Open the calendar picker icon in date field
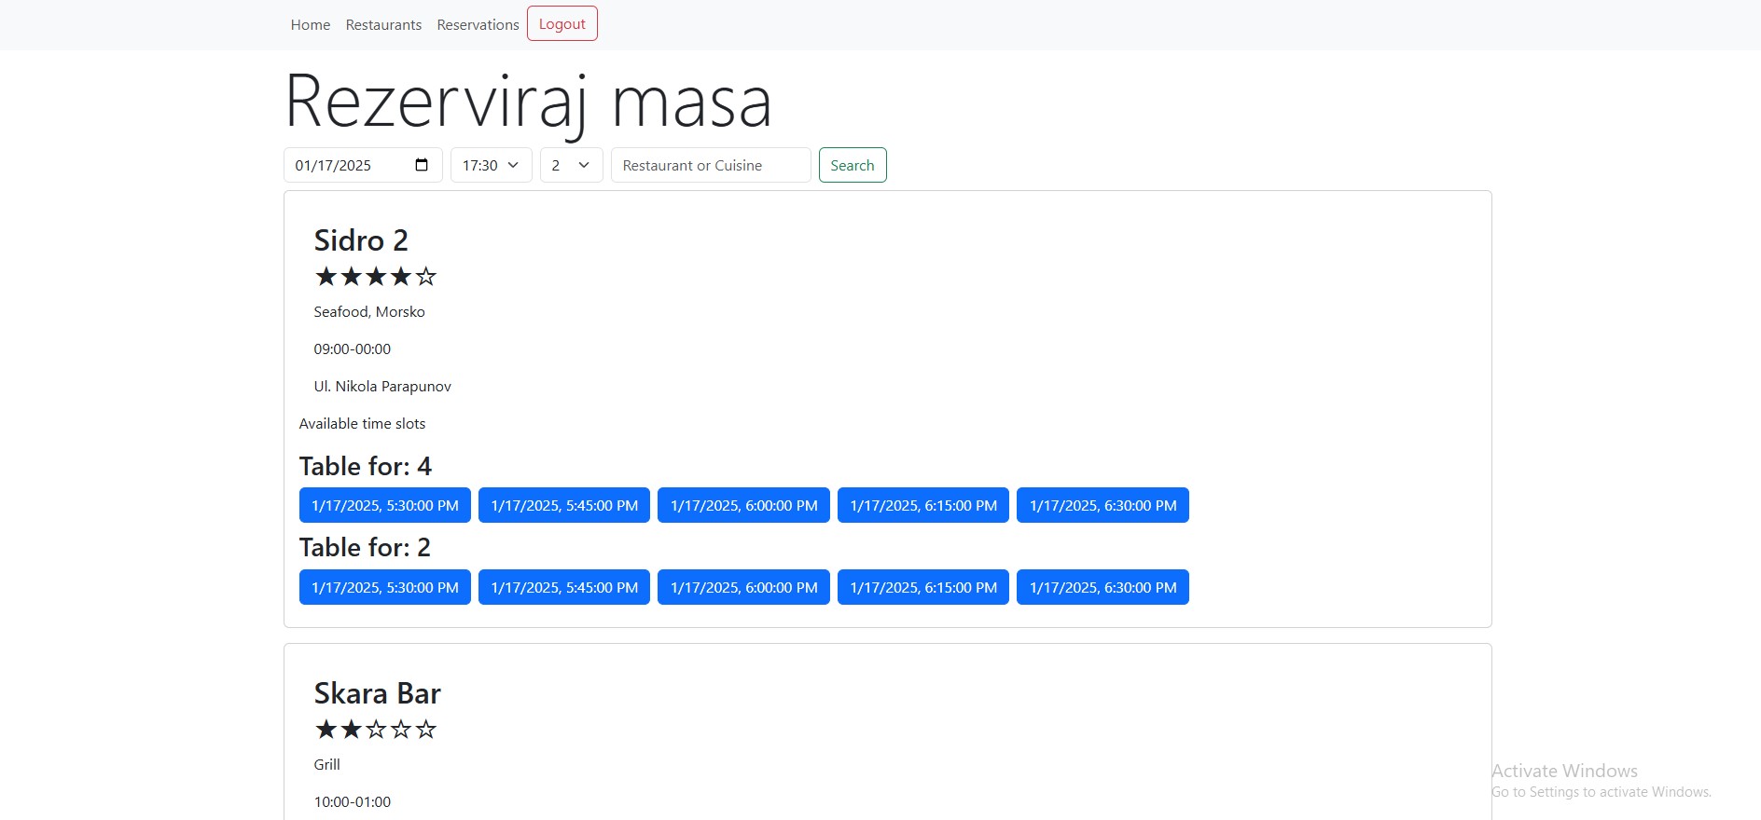 click(422, 165)
